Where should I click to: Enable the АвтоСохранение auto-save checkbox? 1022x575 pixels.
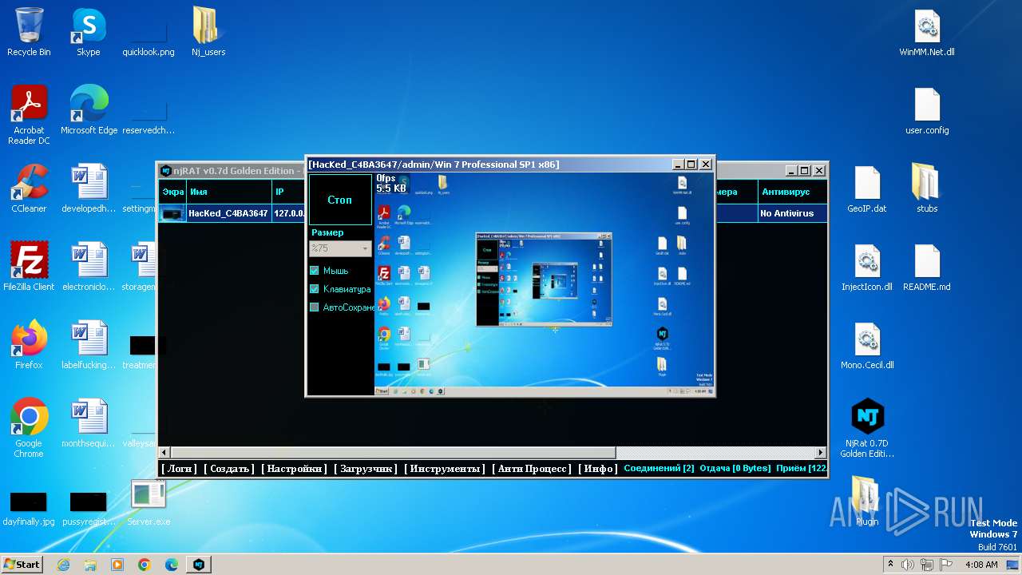(x=315, y=307)
